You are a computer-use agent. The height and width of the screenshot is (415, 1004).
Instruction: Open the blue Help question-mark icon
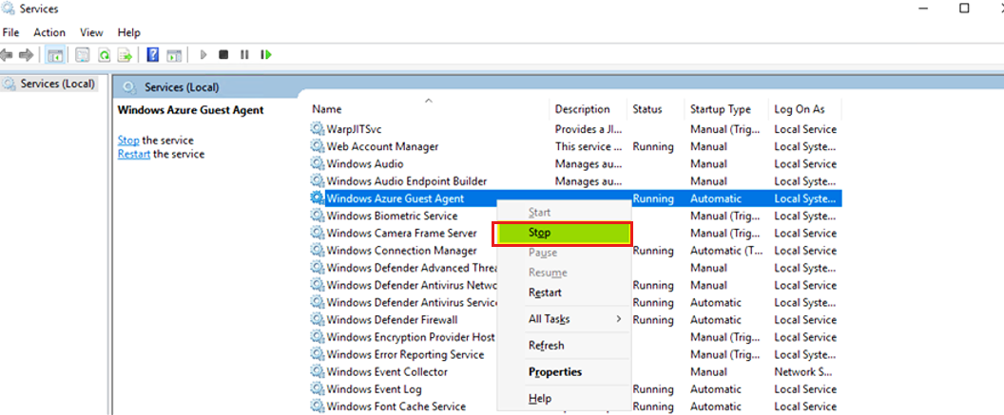pyautogui.click(x=152, y=55)
